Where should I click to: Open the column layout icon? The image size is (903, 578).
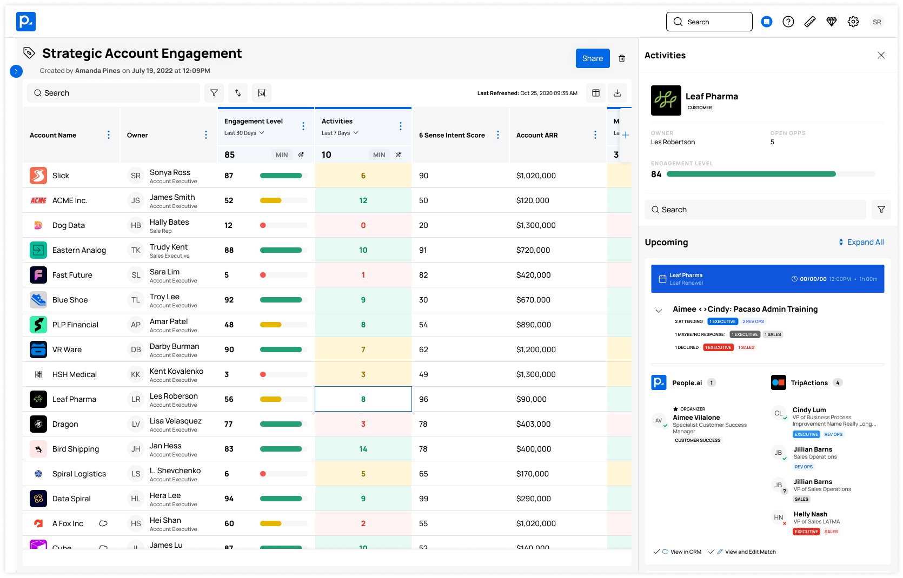[x=596, y=93]
